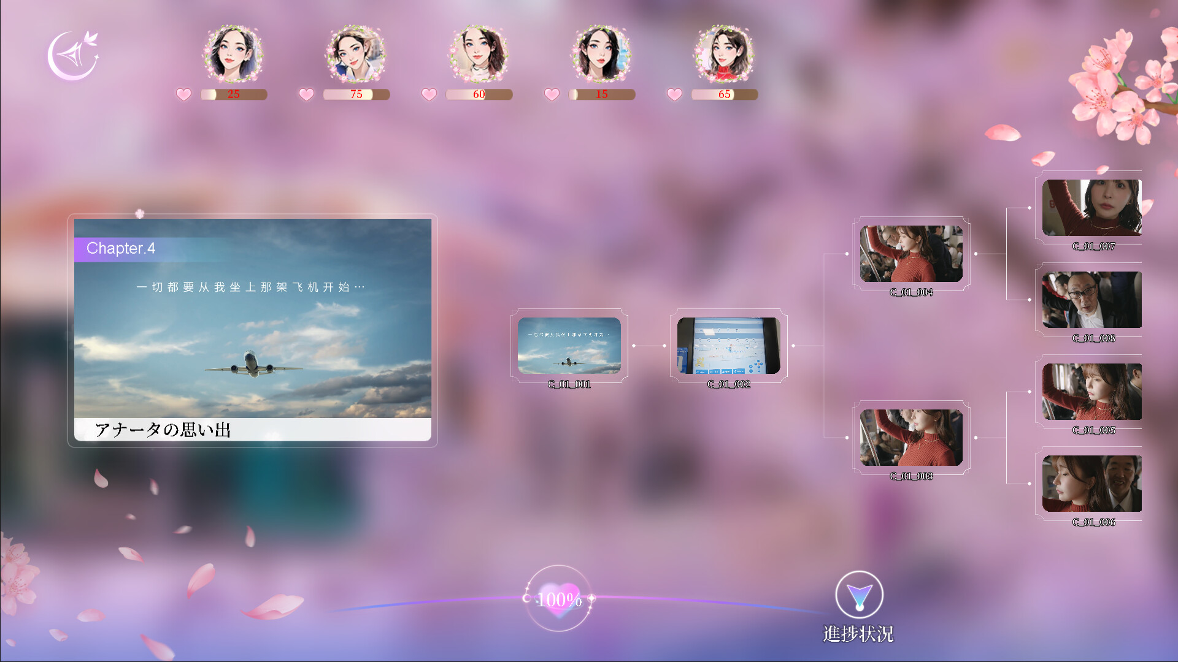Click the C_01_007 scene node

coord(1091,208)
